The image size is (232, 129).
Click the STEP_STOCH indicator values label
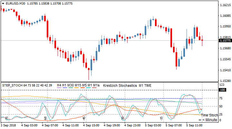coord(27,85)
